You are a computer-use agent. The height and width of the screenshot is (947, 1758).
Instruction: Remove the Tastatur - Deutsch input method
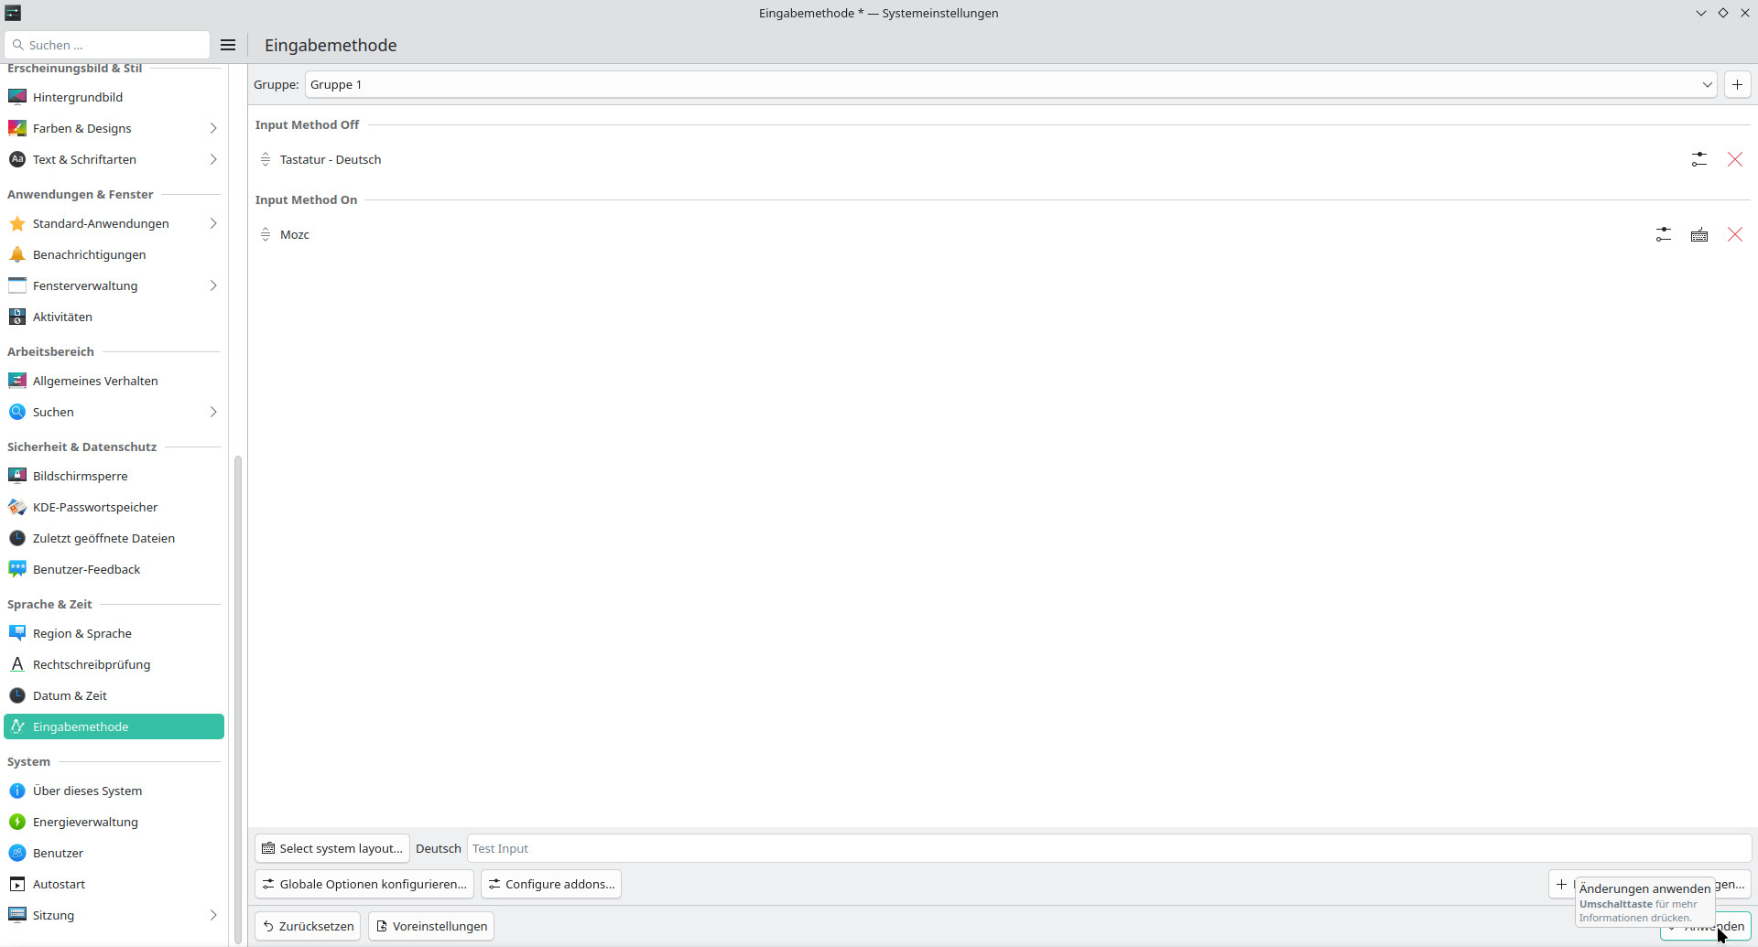1734,159
